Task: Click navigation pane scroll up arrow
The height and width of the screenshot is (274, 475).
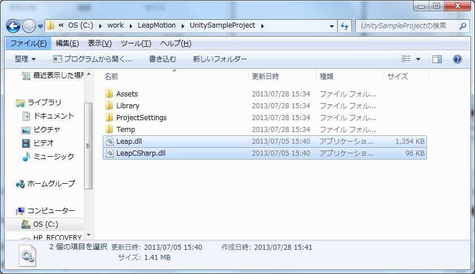Action: point(89,74)
